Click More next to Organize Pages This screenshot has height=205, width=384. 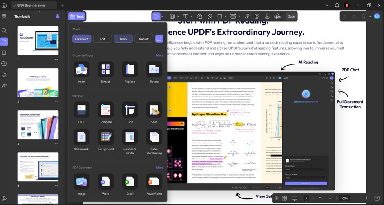coord(159,55)
